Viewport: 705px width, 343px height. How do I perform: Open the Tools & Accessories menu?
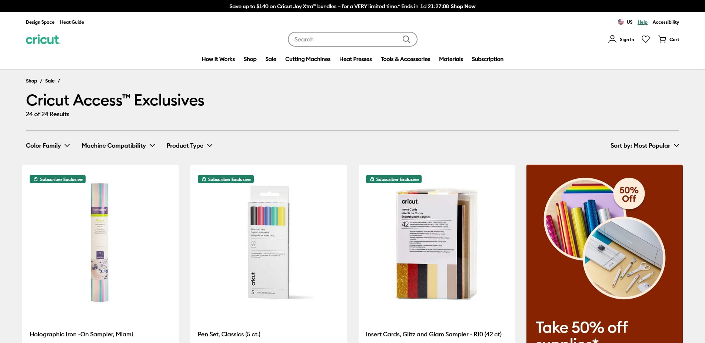tap(405, 59)
